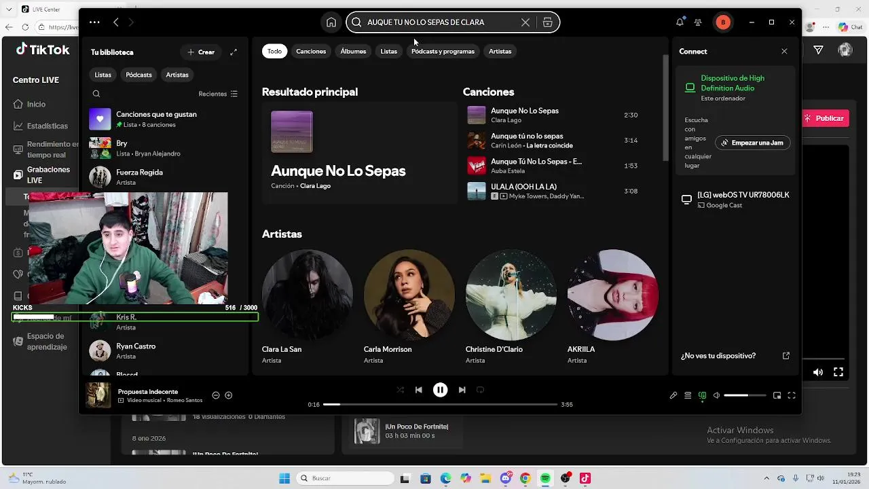The width and height of the screenshot is (869, 489).
Task: Toggle repeat mode
Action: coord(480,390)
